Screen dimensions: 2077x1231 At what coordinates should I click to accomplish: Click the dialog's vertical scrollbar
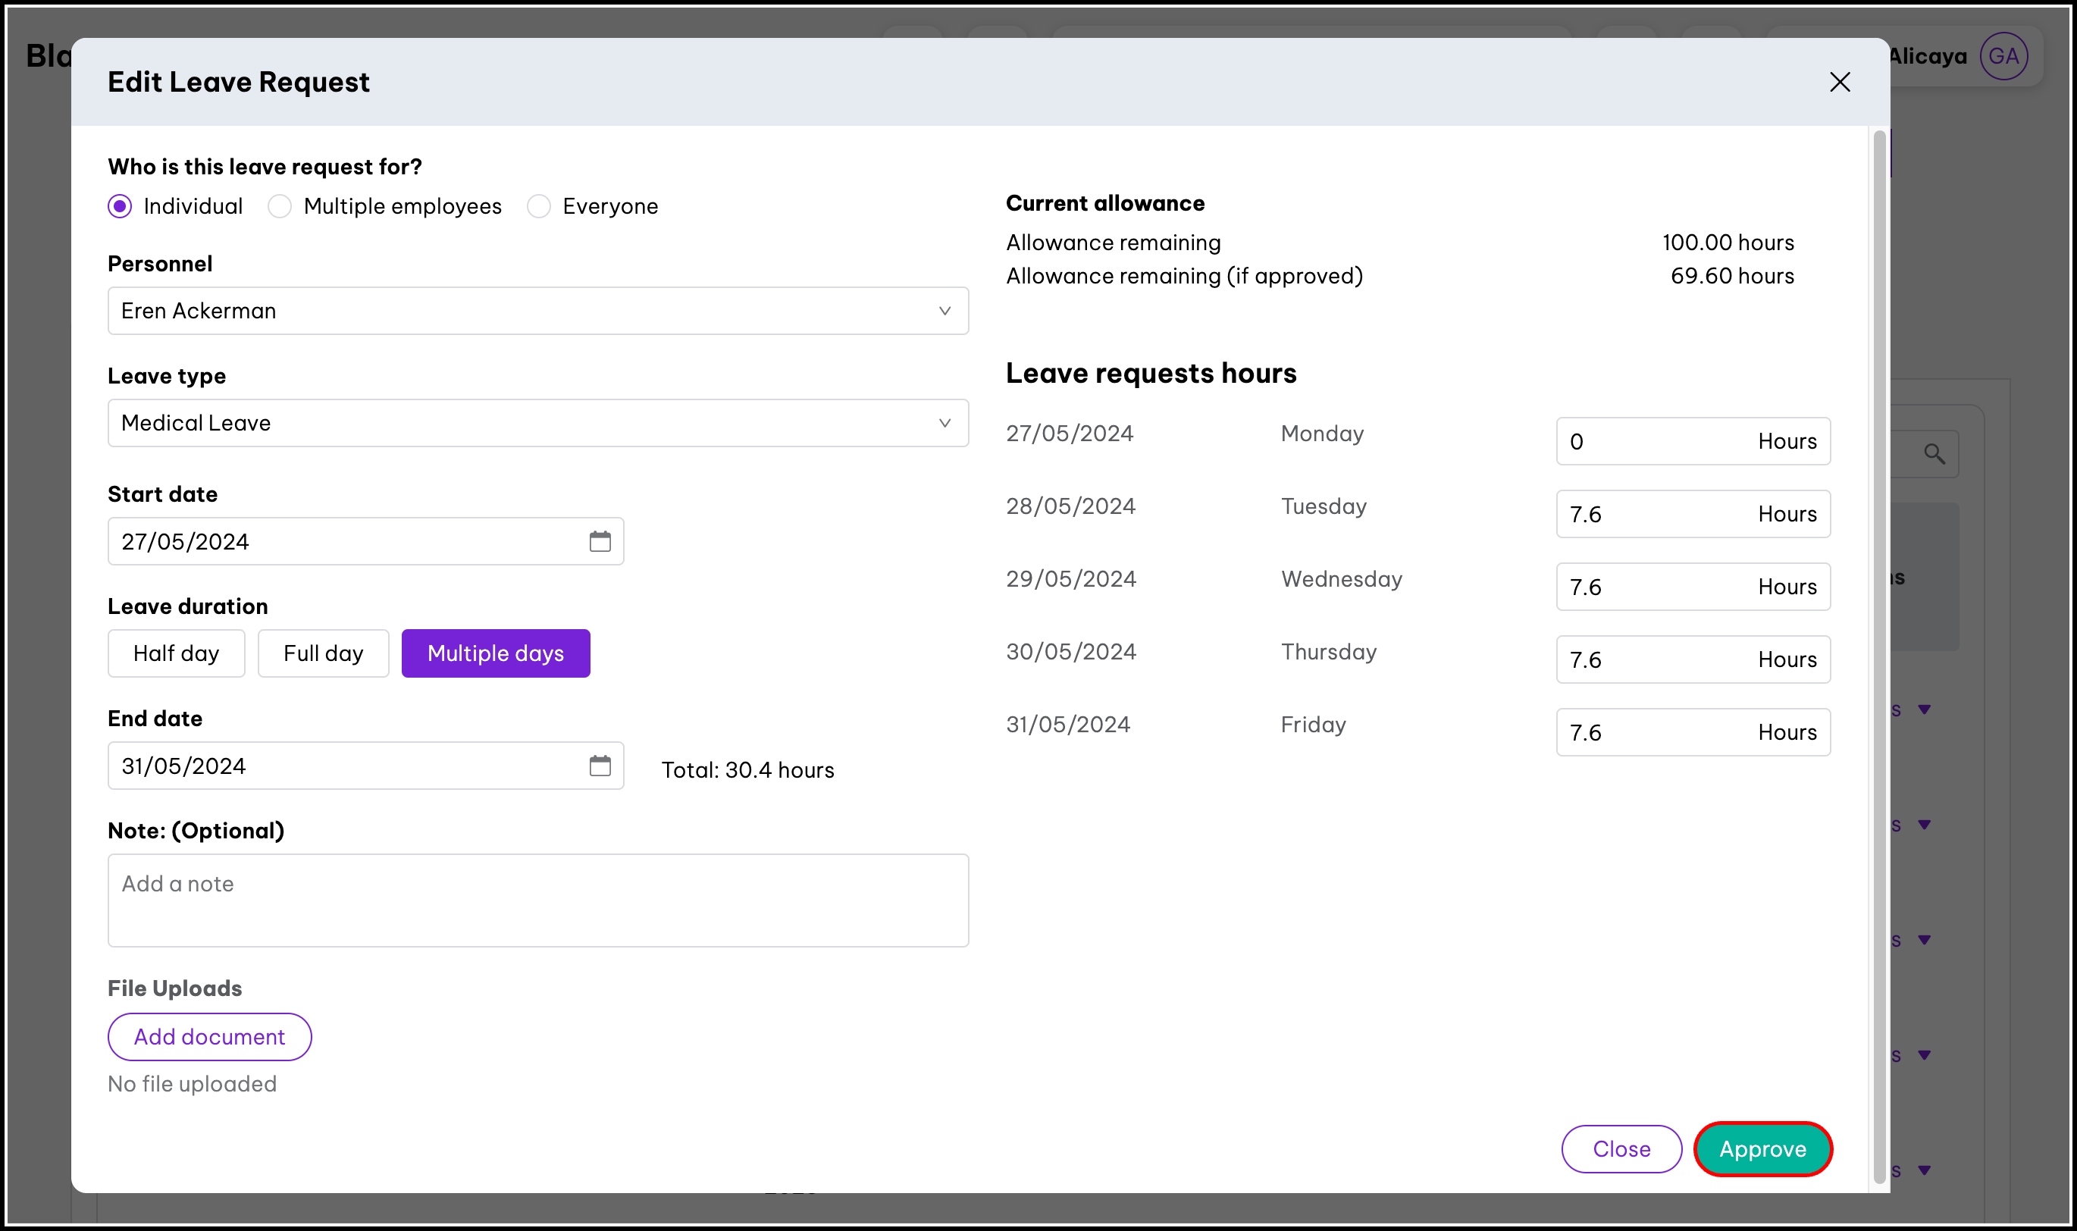pos(1878,656)
